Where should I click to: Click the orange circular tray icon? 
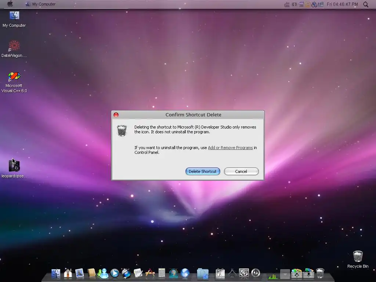coord(307,4)
